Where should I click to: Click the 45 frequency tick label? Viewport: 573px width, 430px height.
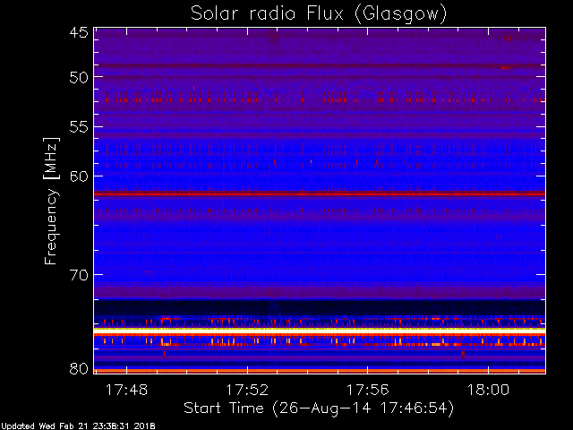click(x=79, y=33)
